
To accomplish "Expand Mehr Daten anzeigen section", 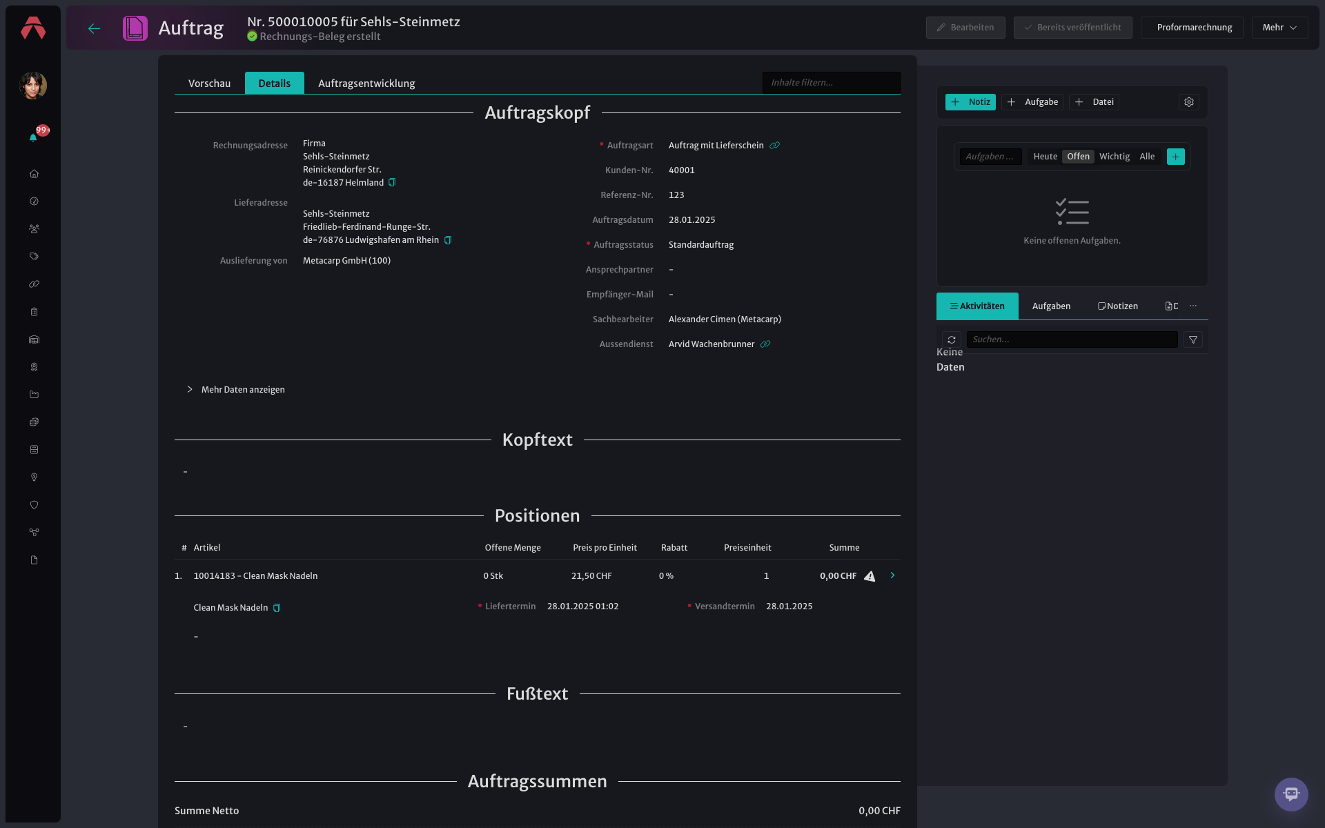I will pyautogui.click(x=235, y=390).
